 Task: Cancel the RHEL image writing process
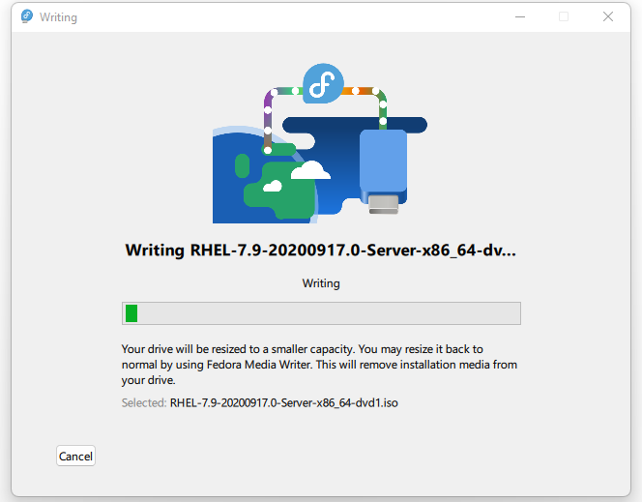point(75,456)
